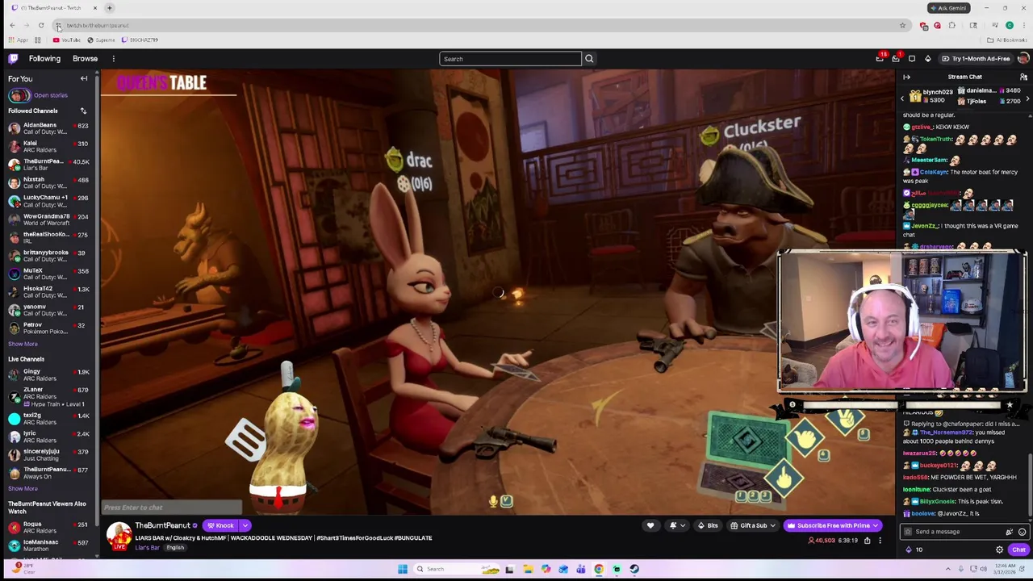Image resolution: width=1033 pixels, height=581 pixels.
Task: Toggle stream notifications bell
Action: (x=672, y=525)
